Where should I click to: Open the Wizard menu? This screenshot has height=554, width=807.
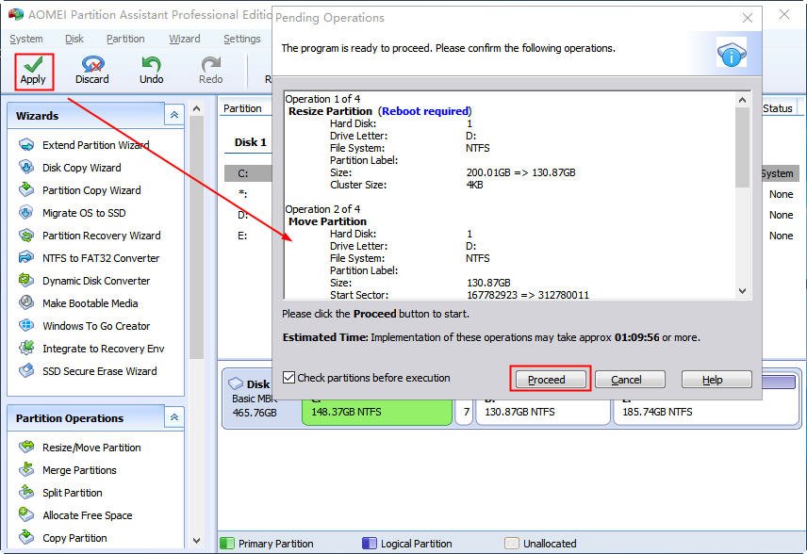(x=184, y=39)
